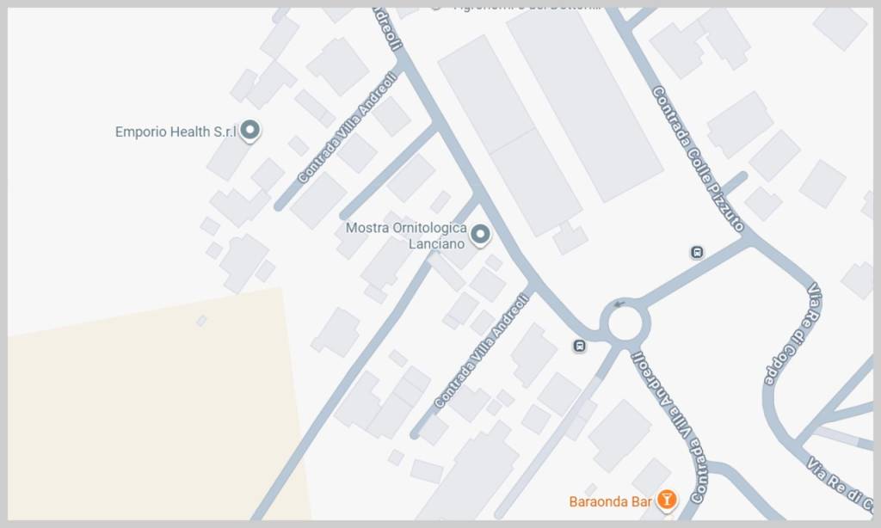Click the Contrada Villa Andreoli label nearest Emporio Health
881x528 pixels.
348,128
